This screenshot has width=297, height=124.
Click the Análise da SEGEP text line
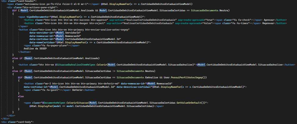click(35, 48)
